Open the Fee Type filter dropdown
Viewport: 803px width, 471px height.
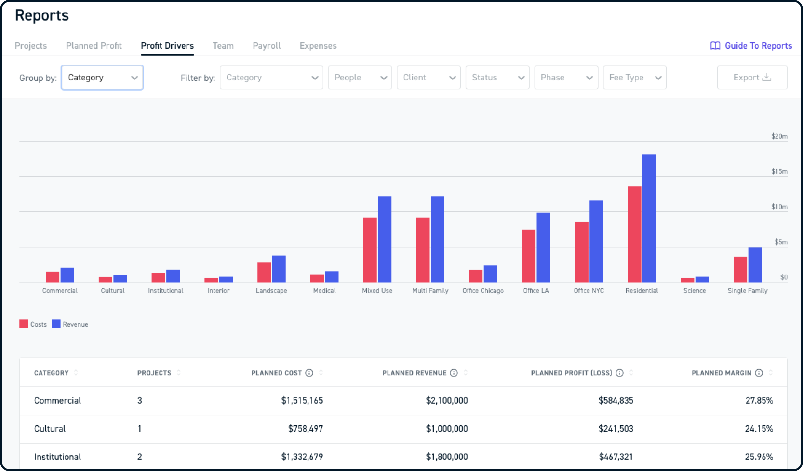(635, 78)
